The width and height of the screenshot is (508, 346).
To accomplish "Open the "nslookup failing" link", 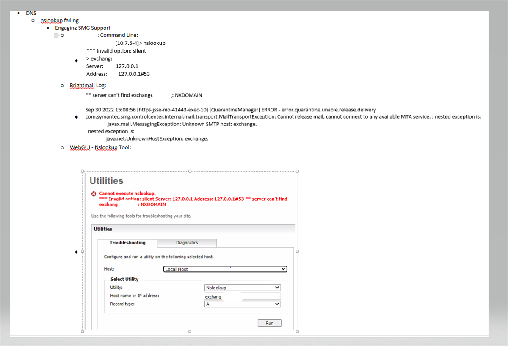I will click(x=51, y=20).
